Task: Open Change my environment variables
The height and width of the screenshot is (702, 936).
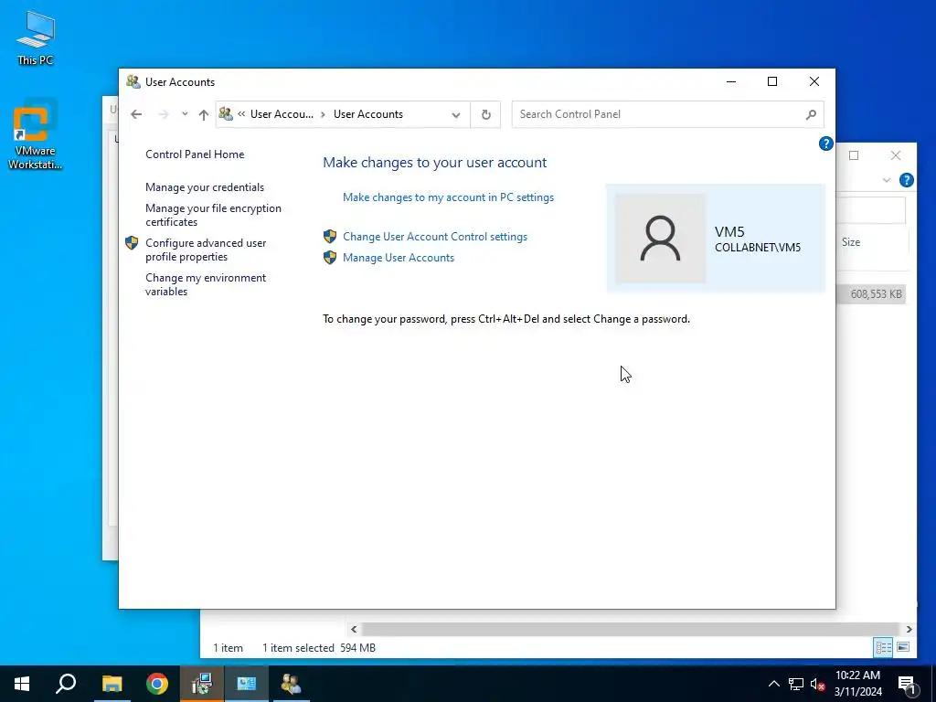Action: click(206, 284)
